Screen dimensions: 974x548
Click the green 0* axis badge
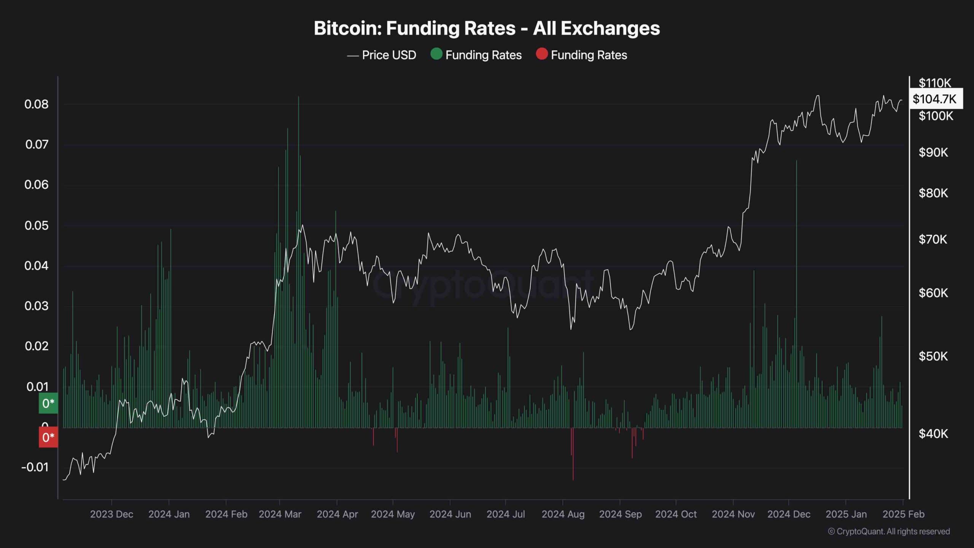pos(48,403)
